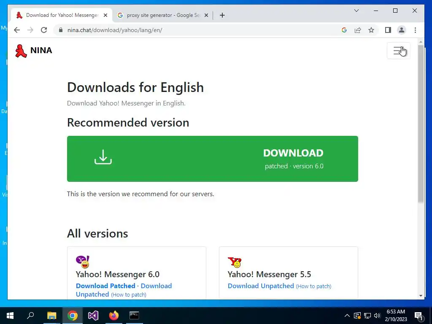Screen dimensions: 432x324
Task: Click the Recommended version heading
Action: (128, 123)
